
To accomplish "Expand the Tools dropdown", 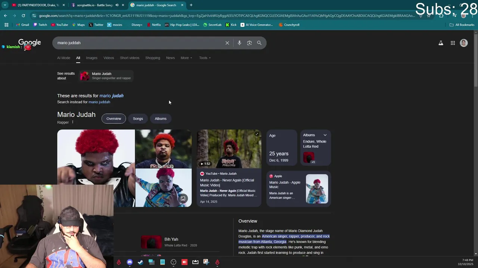I will tap(205, 58).
